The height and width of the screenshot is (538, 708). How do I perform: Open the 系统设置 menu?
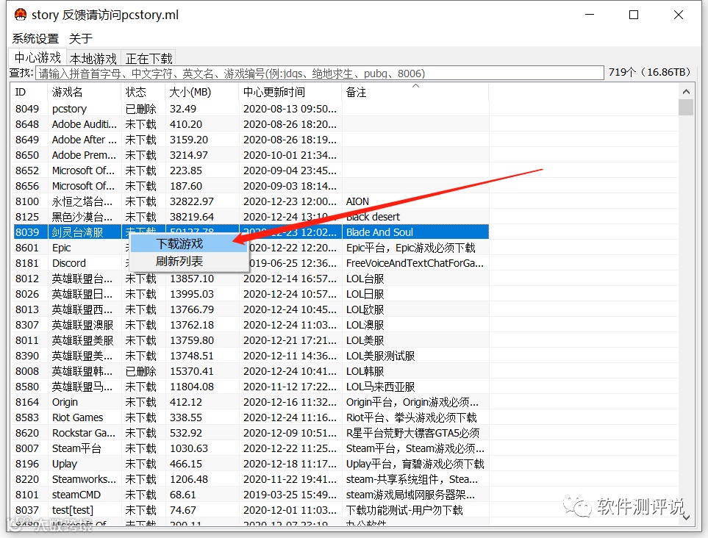coord(35,38)
